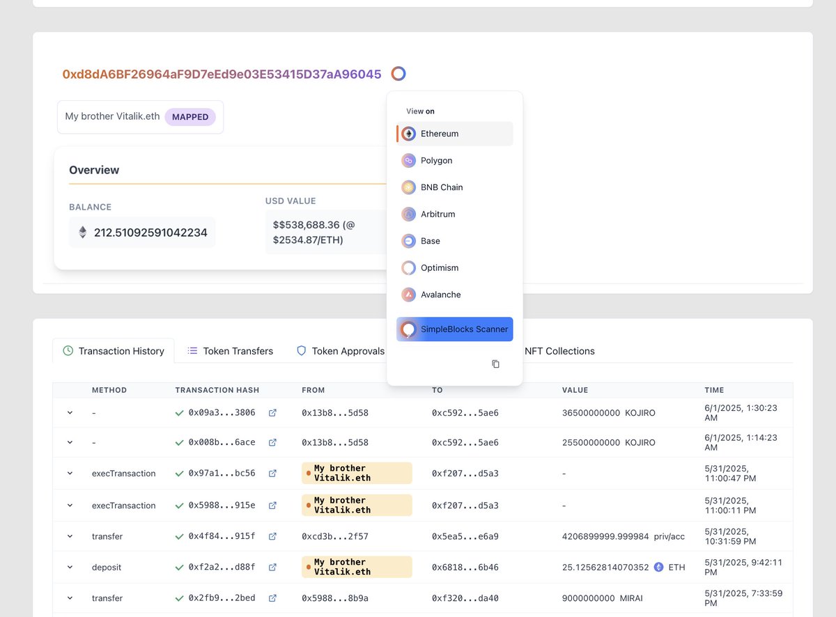Expand the row for transaction 0x4f84...915f
The height and width of the screenshot is (617, 836).
(70, 536)
